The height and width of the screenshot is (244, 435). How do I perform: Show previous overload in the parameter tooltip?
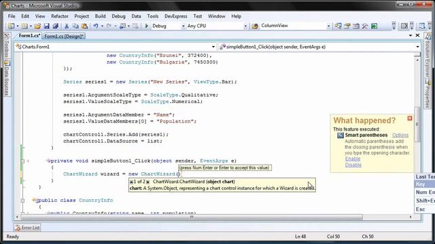point(131,182)
